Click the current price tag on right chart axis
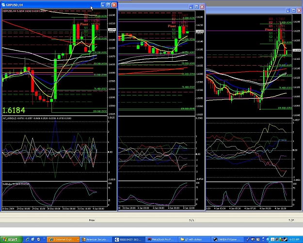303x243 pixels. pyautogui.click(x=297, y=51)
